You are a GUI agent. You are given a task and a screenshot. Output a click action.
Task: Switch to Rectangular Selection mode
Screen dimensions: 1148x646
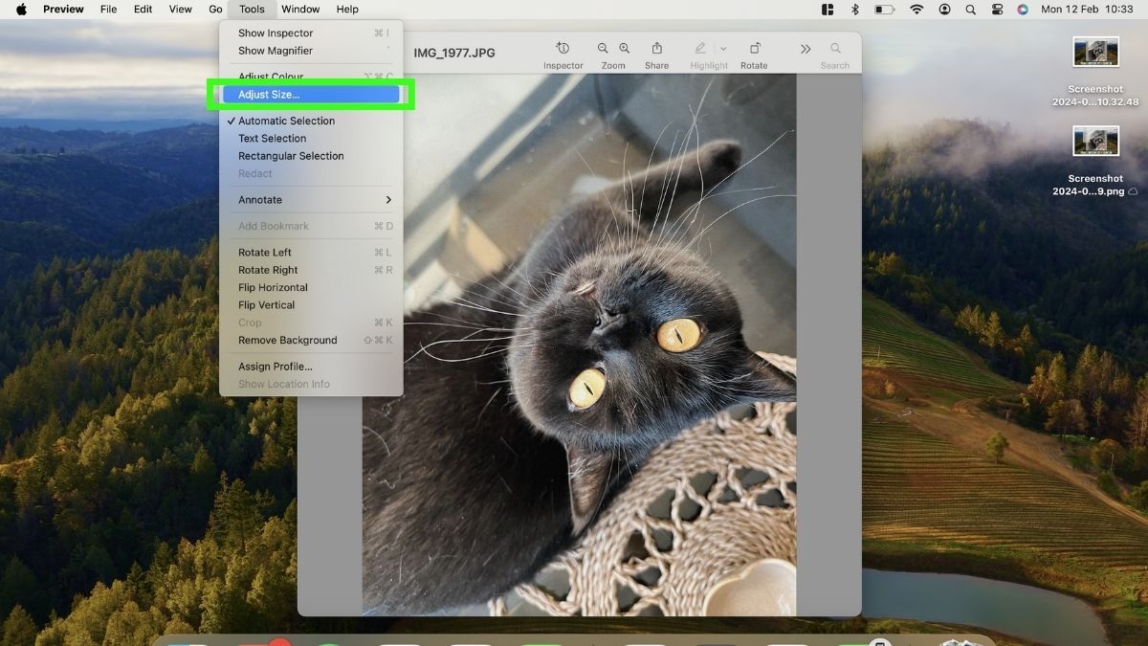291,155
